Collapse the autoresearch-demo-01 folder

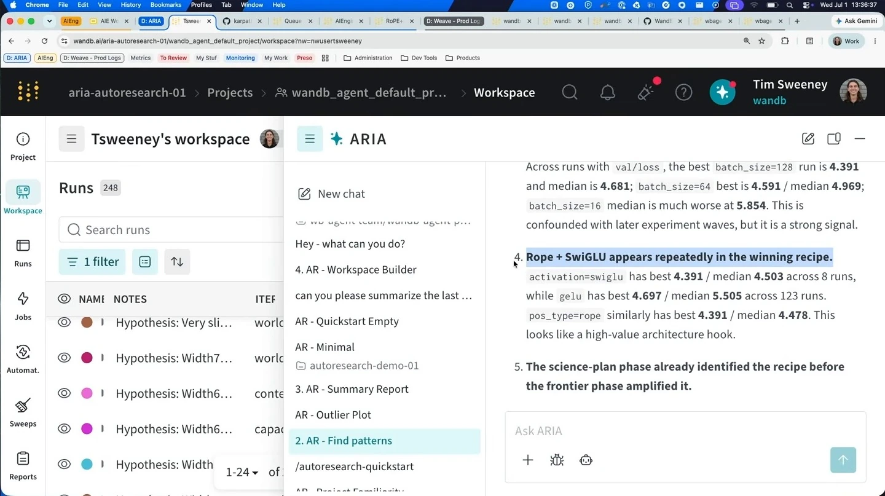point(358,365)
